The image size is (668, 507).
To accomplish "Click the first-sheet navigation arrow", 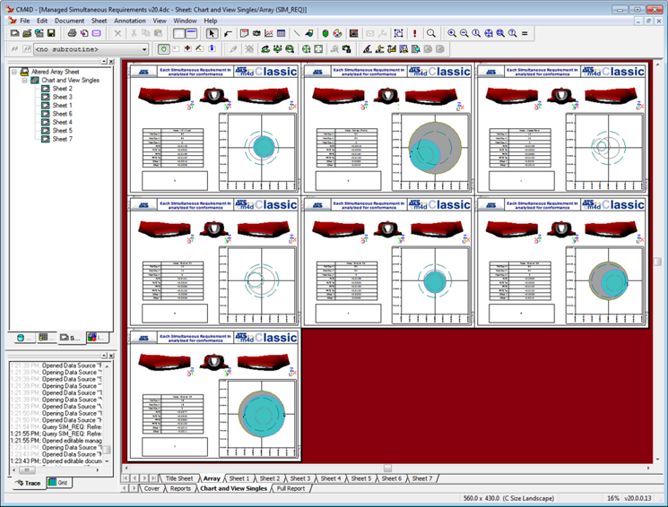I will point(126,478).
